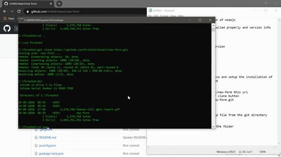This screenshot has height=158, width=281.
Task: Click the 100% zoom status in Notepad
Action: (x=263, y=152)
